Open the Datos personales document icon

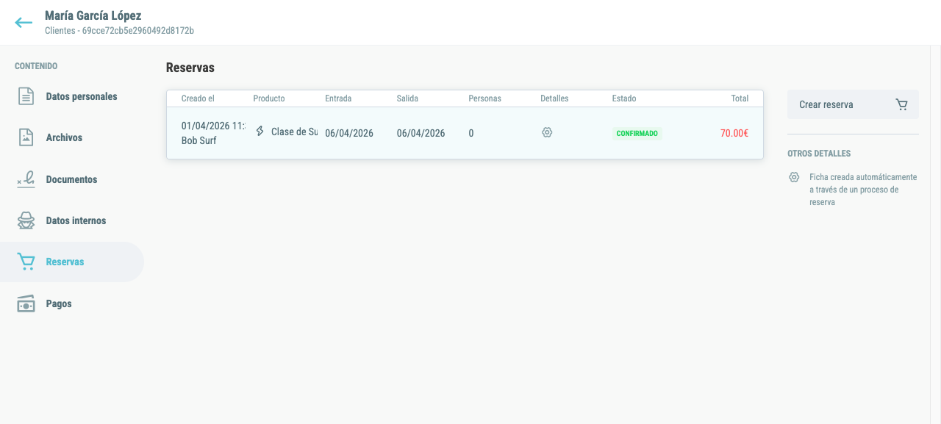26,96
